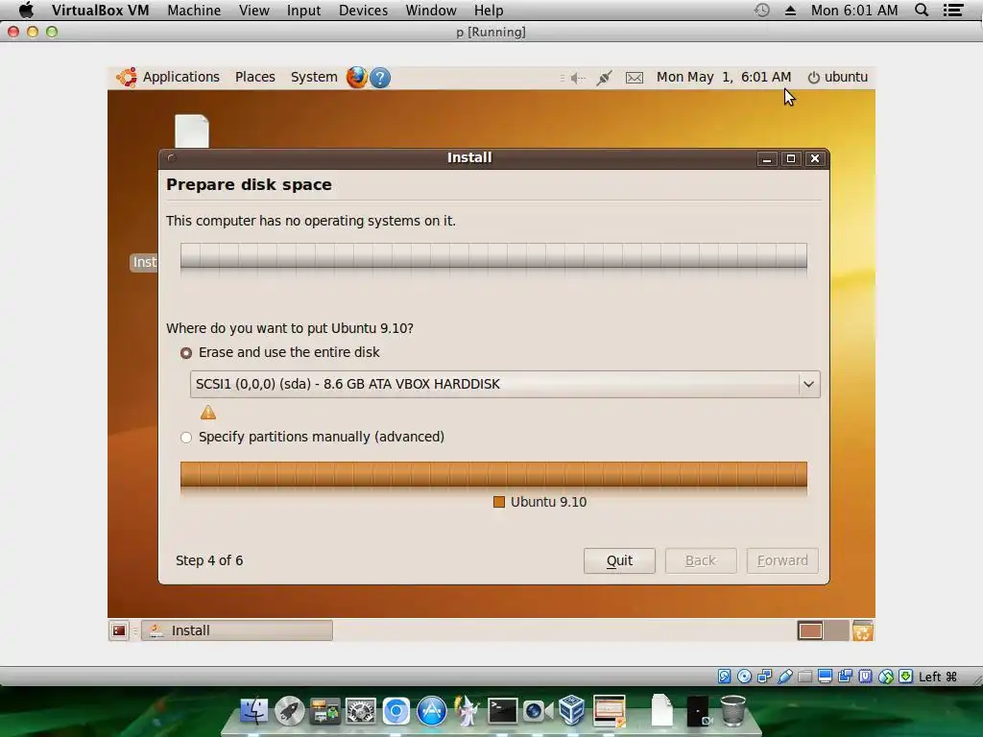
Task: Click the eject icon in menu bar
Action: pos(791,10)
